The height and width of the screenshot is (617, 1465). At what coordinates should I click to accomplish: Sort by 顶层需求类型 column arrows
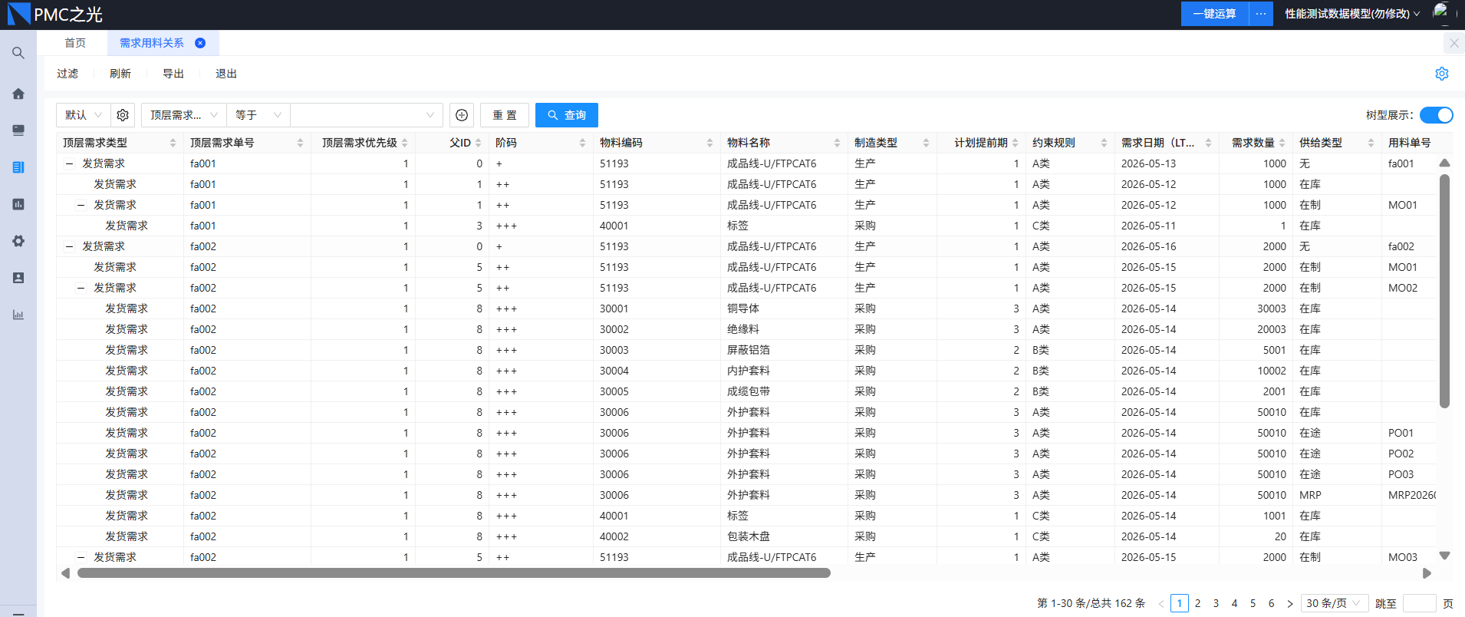173,143
